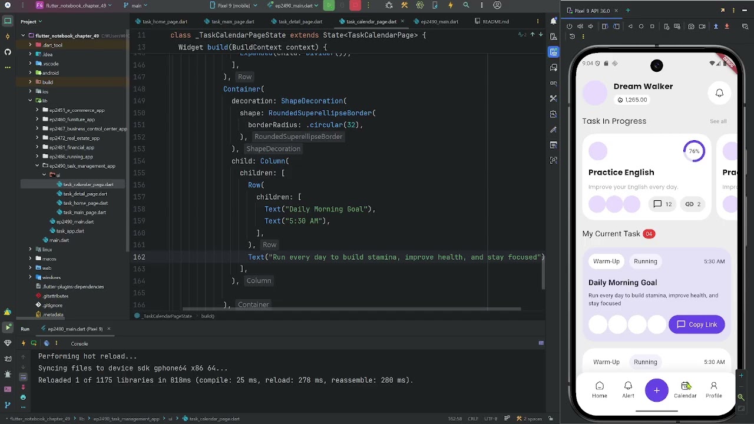
Task: Switch to the task_detail_page.dart editor tab
Action: tap(297, 22)
